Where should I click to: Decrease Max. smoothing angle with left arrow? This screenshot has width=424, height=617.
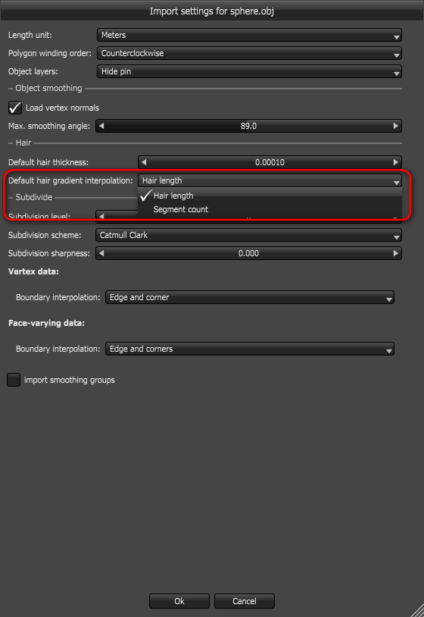pyautogui.click(x=101, y=126)
